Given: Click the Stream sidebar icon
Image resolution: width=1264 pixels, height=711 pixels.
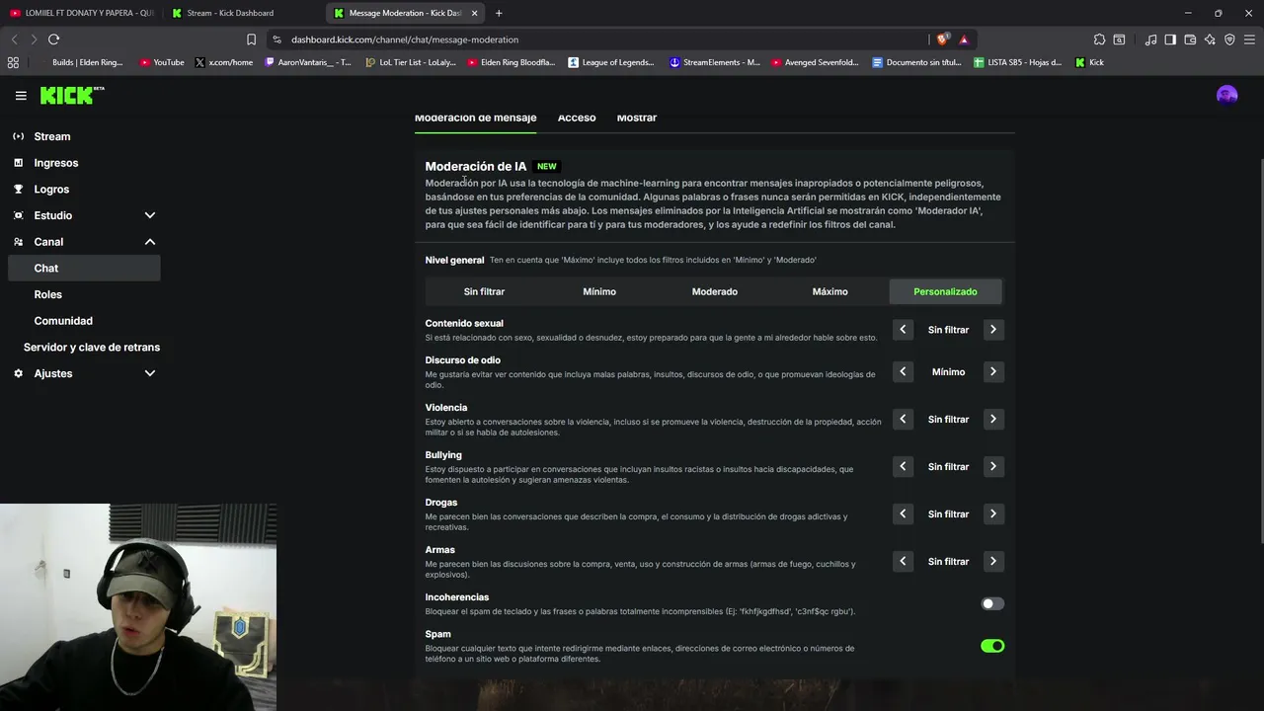Looking at the screenshot, I should [x=19, y=136].
